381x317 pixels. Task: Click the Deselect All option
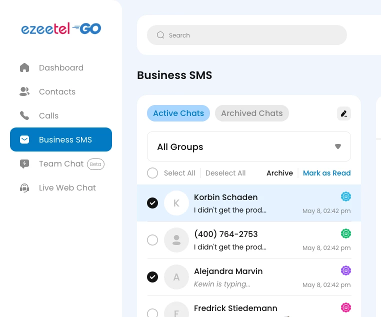[225, 173]
